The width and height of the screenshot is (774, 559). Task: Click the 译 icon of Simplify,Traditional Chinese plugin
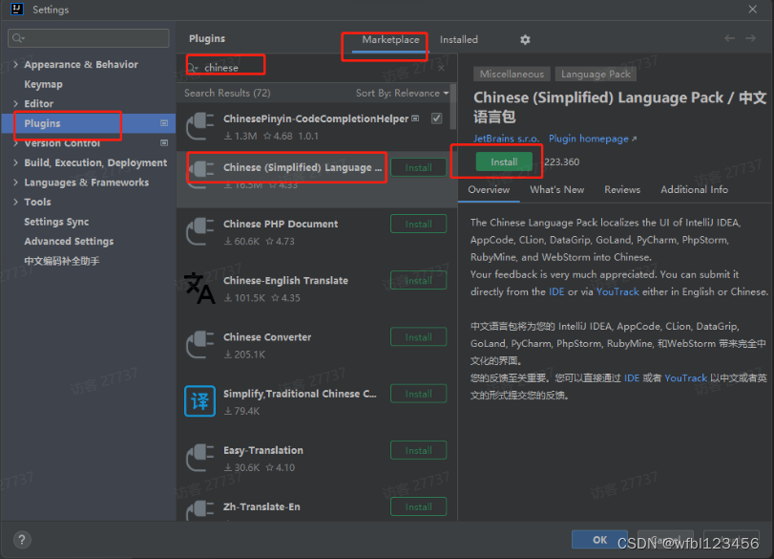tap(199, 401)
